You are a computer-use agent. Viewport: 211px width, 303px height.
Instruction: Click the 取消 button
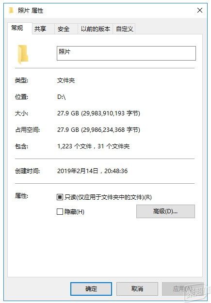pos(137,289)
